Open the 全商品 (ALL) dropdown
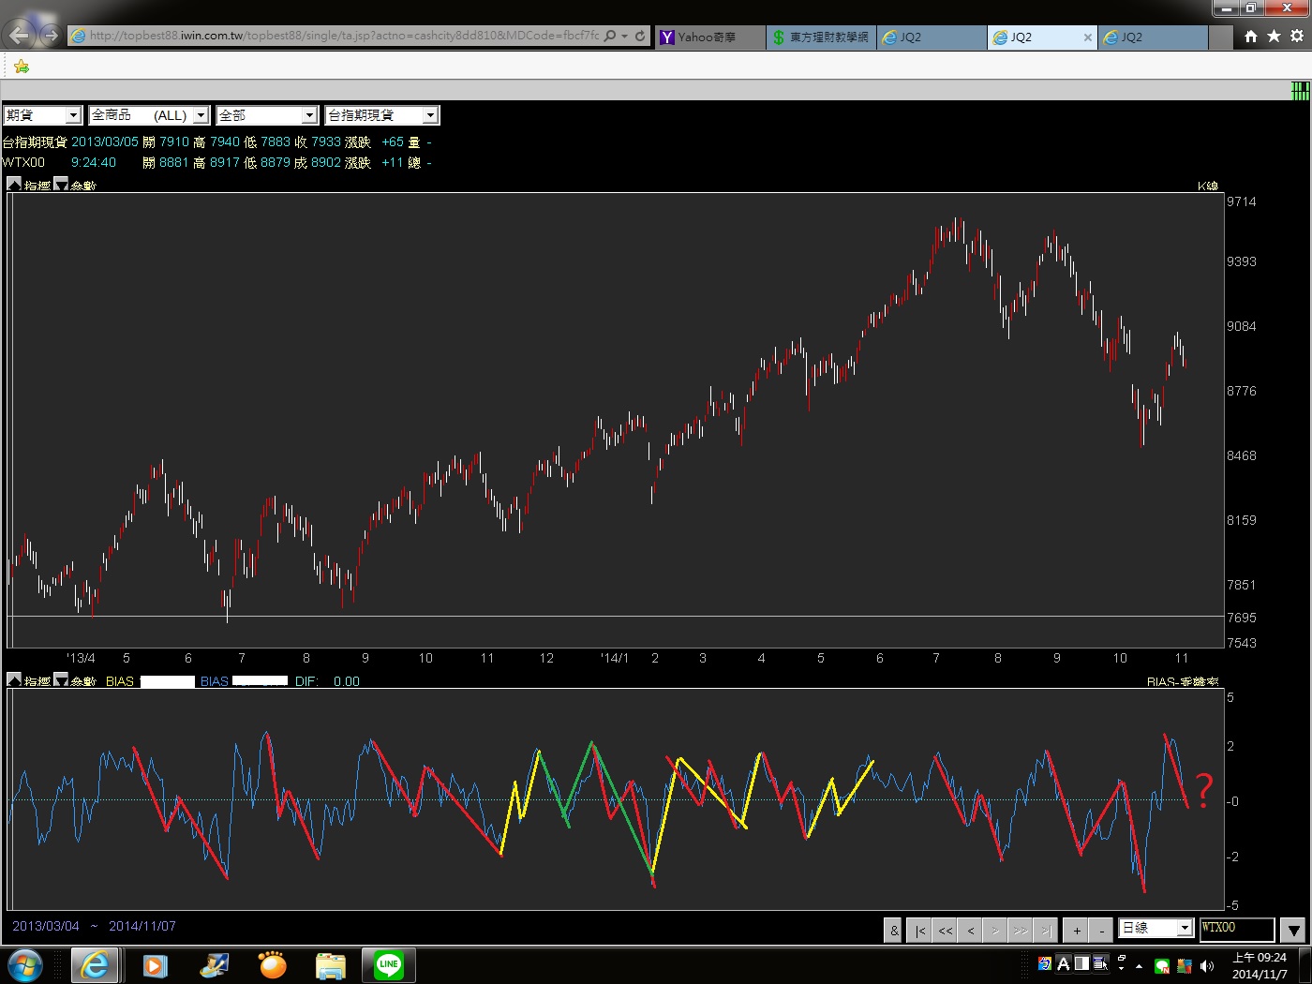 [149, 115]
